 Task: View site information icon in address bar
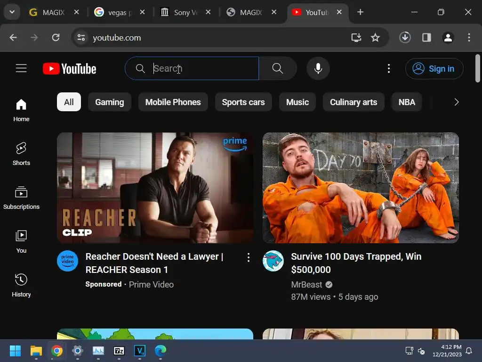click(81, 38)
